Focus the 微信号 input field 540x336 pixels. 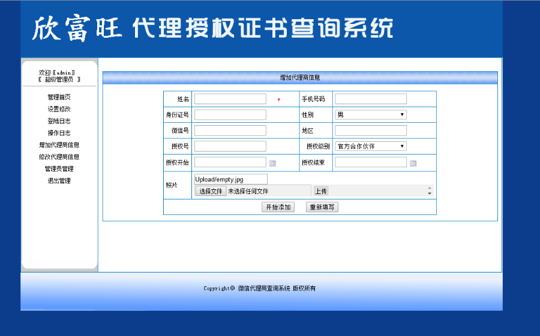tap(230, 131)
